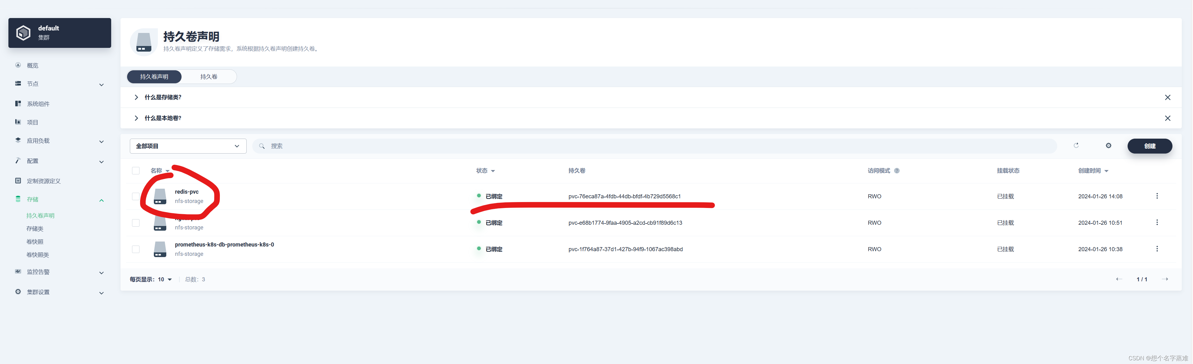The width and height of the screenshot is (1193, 364).
Task: Click the CRD (定制资源定义) sidebar icon
Action: (x=18, y=181)
